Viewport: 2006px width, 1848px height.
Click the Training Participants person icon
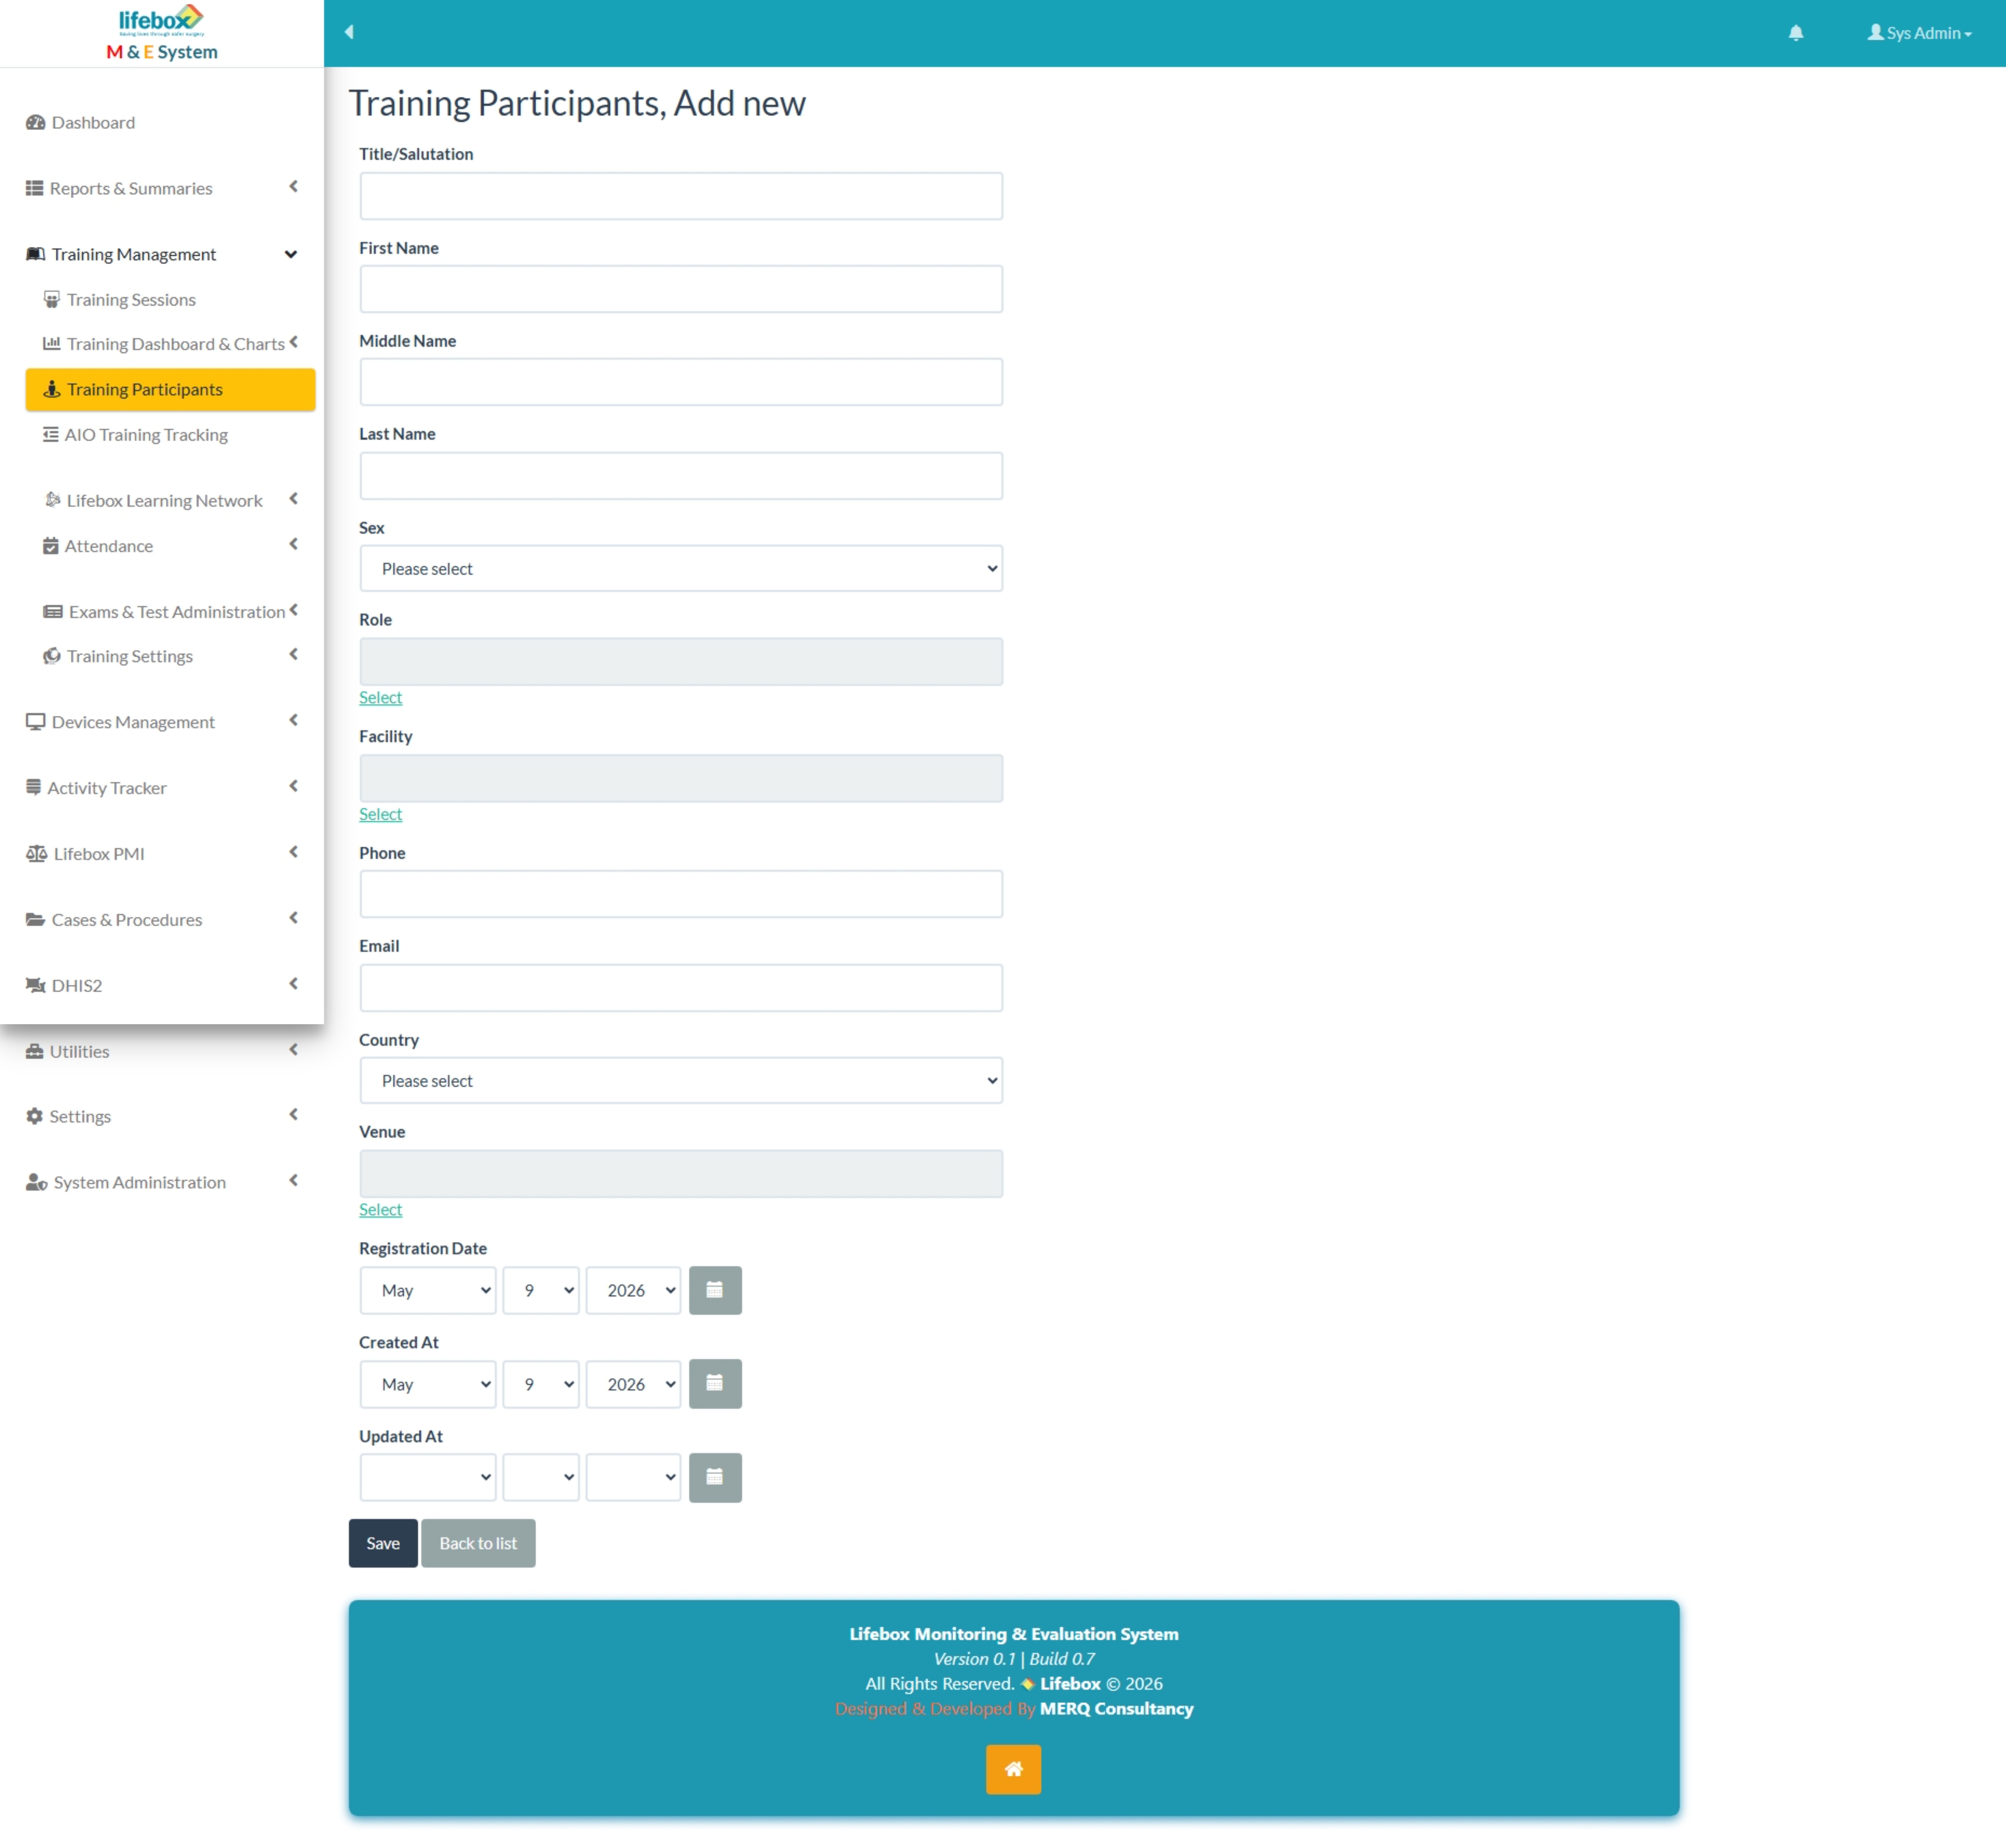point(52,389)
